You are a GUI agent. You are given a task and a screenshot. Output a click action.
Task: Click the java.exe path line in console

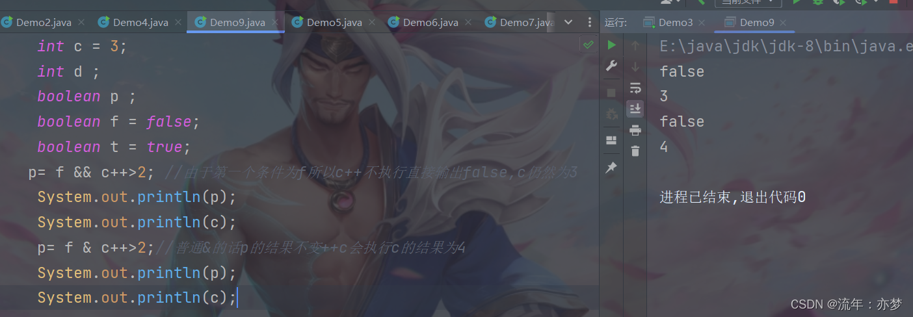tap(786, 46)
